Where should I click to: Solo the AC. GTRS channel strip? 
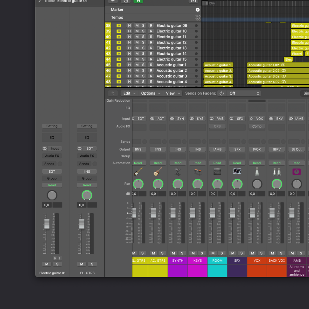(162, 253)
